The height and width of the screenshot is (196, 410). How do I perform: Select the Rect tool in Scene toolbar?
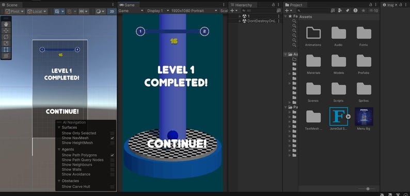(x=6, y=50)
